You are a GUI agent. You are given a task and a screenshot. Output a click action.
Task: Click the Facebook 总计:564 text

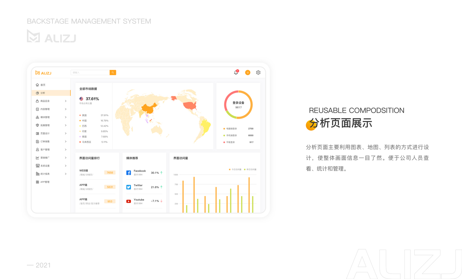tap(138, 175)
